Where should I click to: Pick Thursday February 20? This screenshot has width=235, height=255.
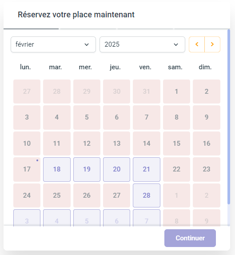coord(116,169)
